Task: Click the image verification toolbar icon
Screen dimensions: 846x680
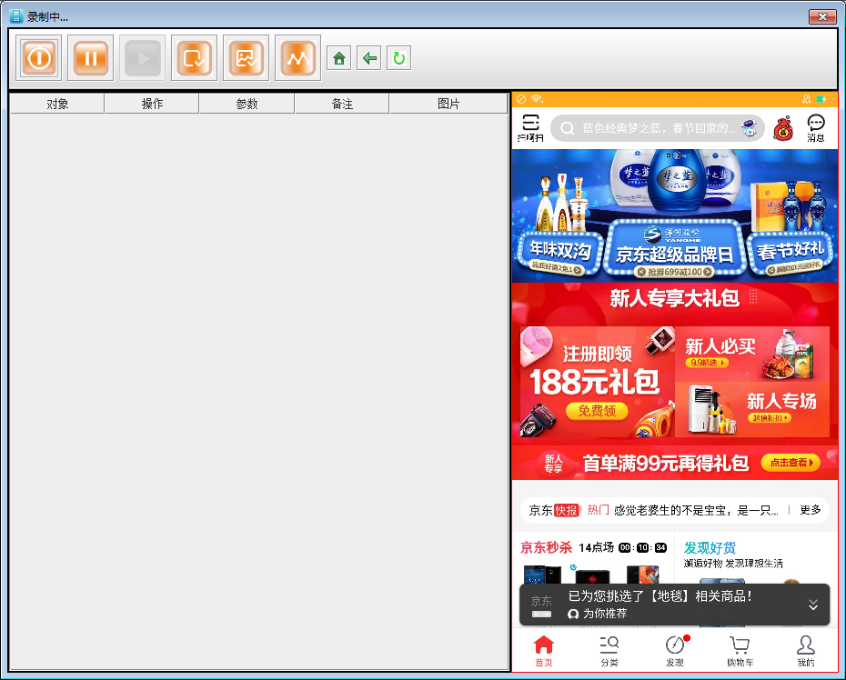Action: [246, 58]
